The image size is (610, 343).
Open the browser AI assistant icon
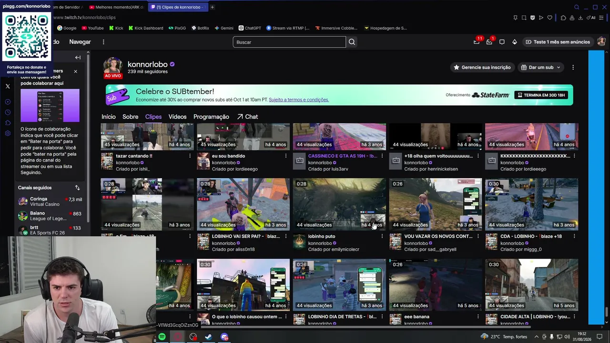pyautogui.click(x=592, y=18)
